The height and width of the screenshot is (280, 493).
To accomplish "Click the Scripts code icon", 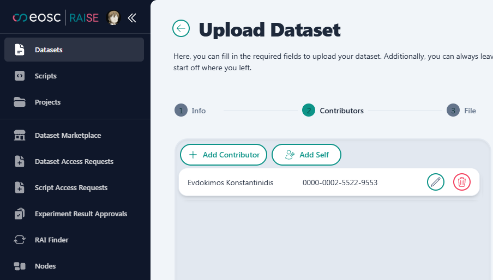I will (20, 76).
